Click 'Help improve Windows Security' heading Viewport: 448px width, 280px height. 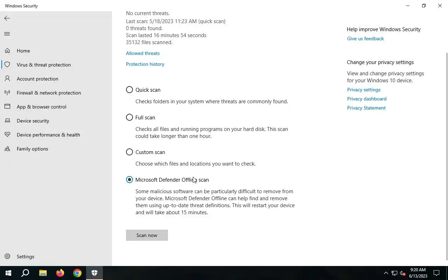pos(384,29)
